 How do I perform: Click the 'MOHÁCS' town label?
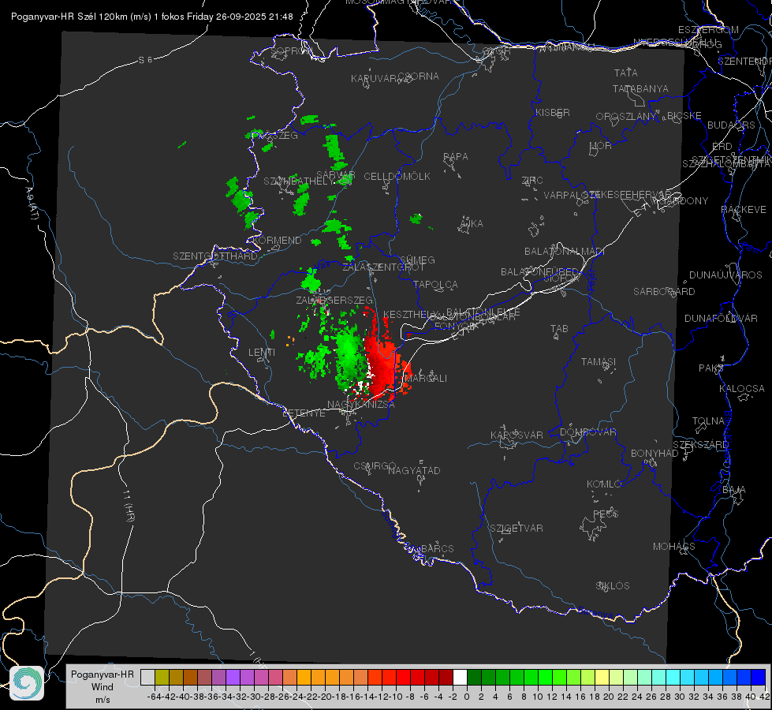pyautogui.click(x=673, y=547)
